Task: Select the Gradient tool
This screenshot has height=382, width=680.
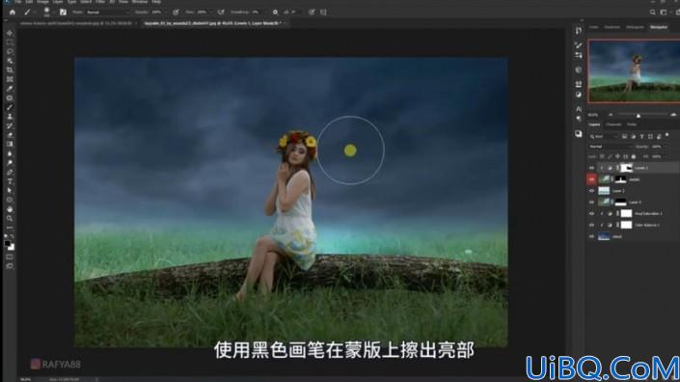Action: pyautogui.click(x=10, y=144)
